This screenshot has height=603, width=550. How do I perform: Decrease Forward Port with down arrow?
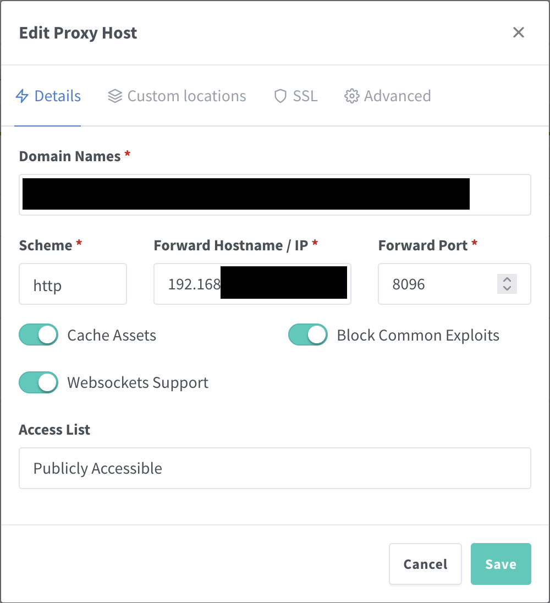tap(507, 288)
